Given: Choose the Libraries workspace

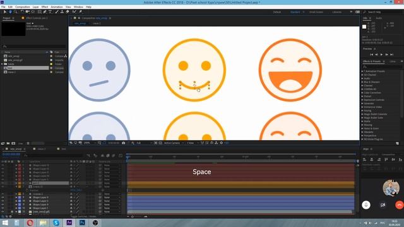Looking at the screenshot, I should [336, 12].
